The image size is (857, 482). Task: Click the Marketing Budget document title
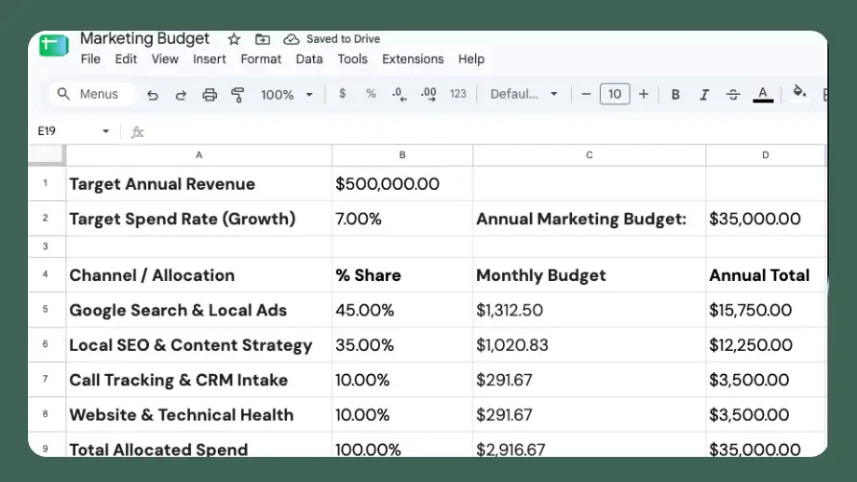(x=144, y=39)
